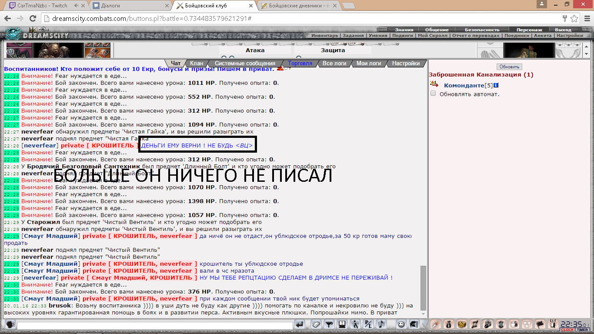Click the coin in hand icon
Viewport: 594px width, 334px height.
[488, 324]
